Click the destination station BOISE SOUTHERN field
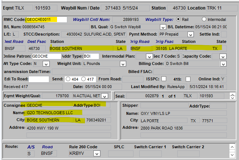This screenshot has width=239, height=160. coord(81,48)
